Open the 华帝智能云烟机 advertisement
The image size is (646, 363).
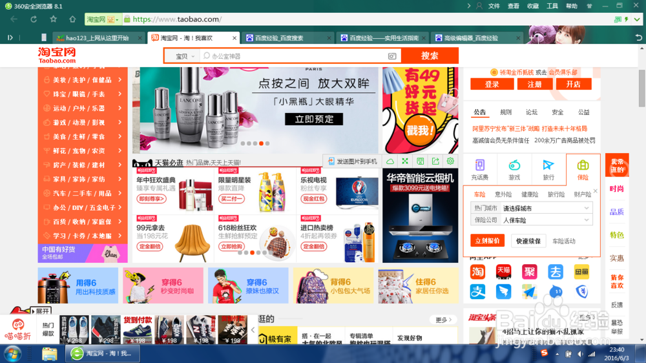point(421,216)
